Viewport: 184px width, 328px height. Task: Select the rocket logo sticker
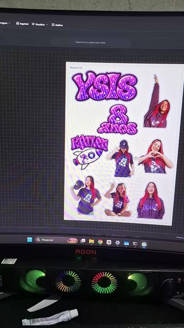(x=88, y=151)
